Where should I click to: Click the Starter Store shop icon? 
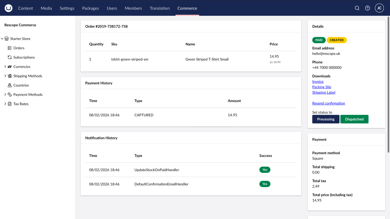tap(7, 39)
